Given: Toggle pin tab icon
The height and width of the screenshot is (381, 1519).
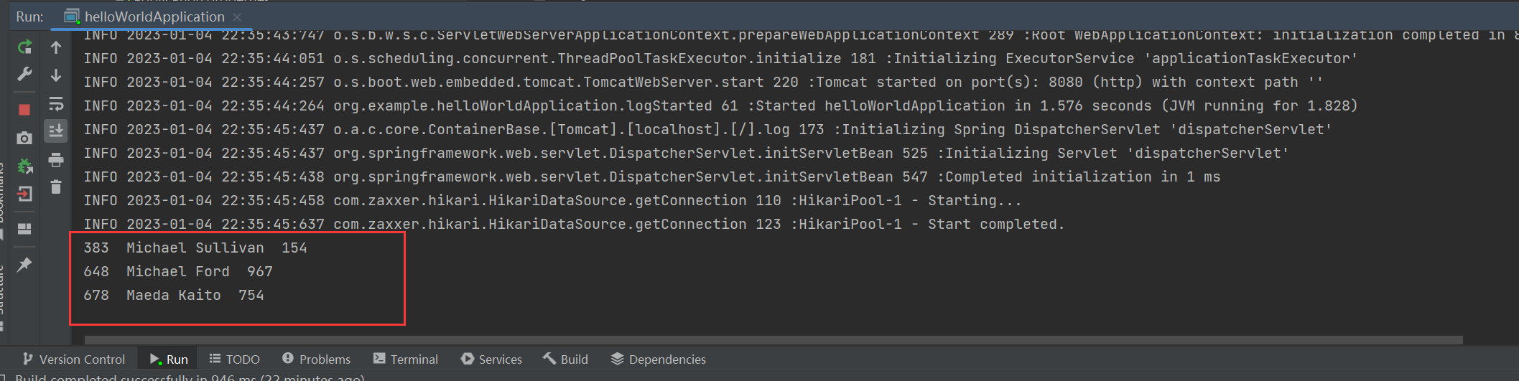Looking at the screenshot, I should point(24,264).
